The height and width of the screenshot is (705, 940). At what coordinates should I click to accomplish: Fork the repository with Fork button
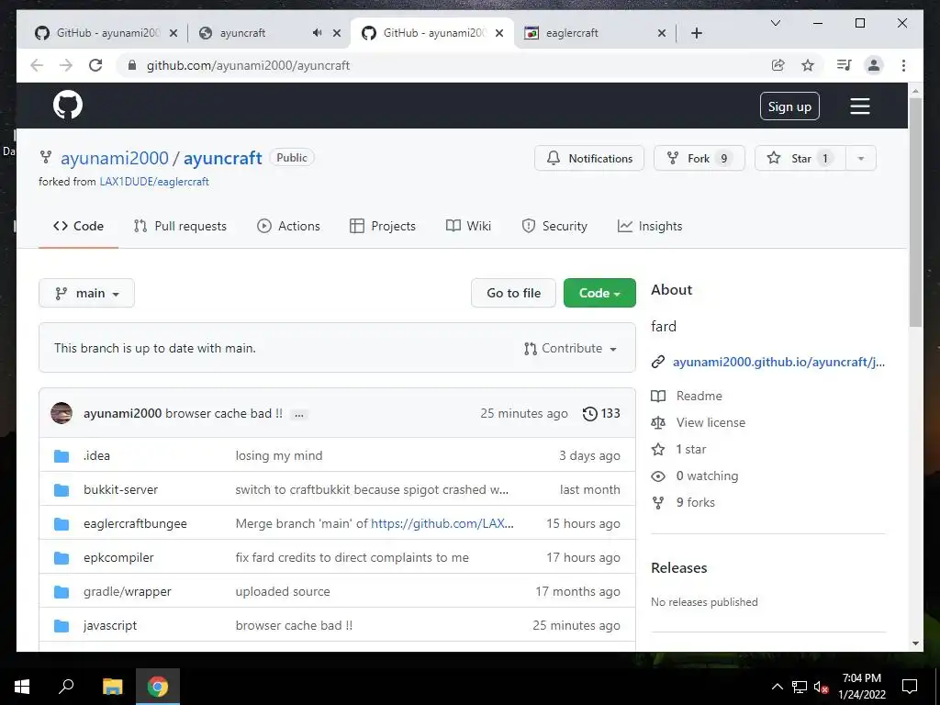click(x=699, y=158)
